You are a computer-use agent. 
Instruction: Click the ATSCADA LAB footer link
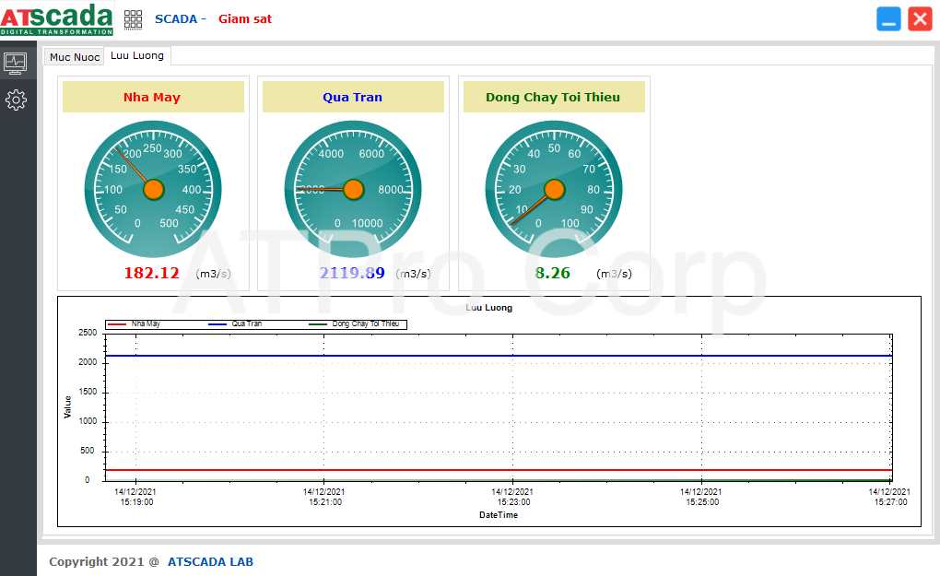210,561
